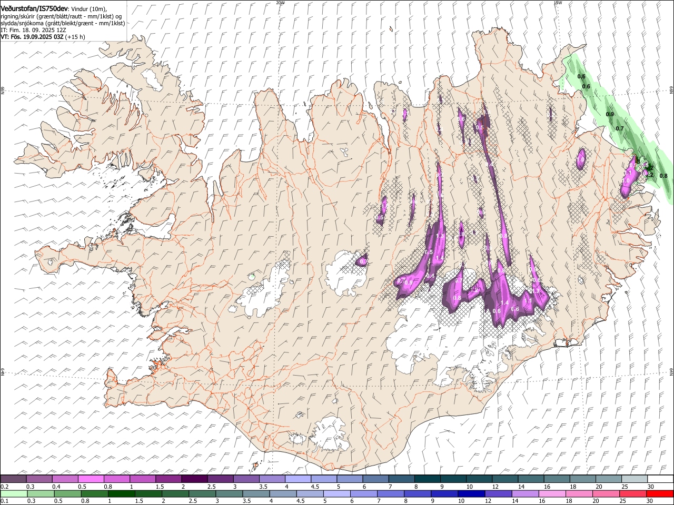Pick the pale lavender 4 swatch in snow scale
This screenshot has width=674, height=505.
(298, 479)
